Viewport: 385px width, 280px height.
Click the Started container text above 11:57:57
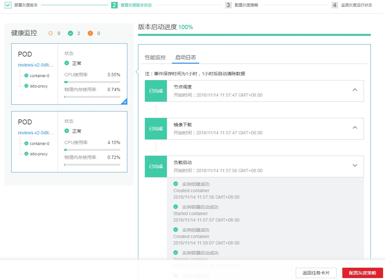(190, 213)
